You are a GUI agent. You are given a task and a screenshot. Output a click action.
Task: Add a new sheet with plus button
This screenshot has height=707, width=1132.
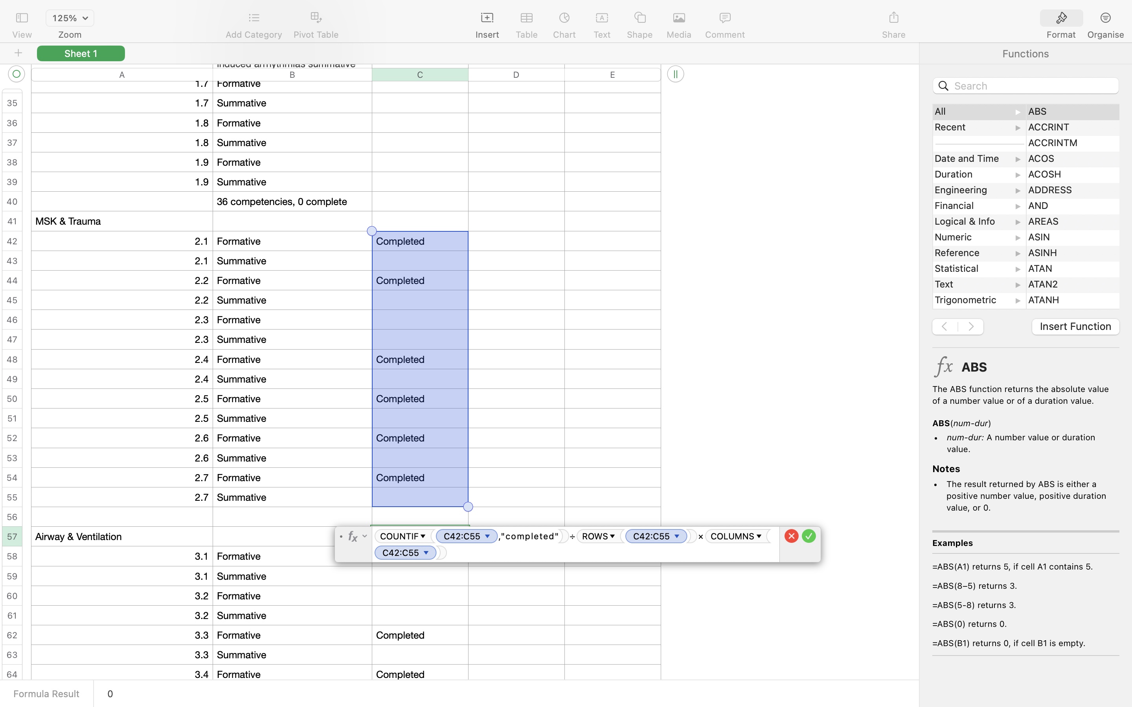pyautogui.click(x=18, y=53)
